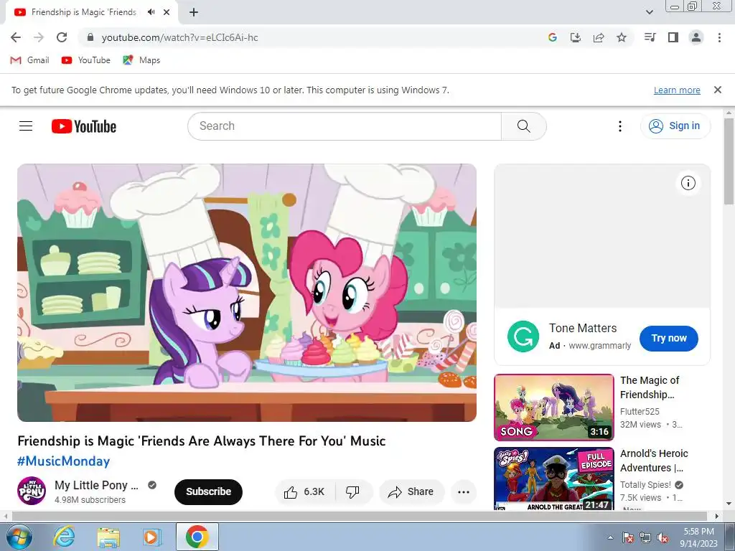
Task: Select Flutter525 channel name text
Action: click(640, 411)
